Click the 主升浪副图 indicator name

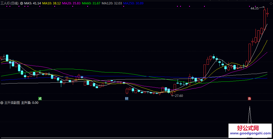click(12, 103)
